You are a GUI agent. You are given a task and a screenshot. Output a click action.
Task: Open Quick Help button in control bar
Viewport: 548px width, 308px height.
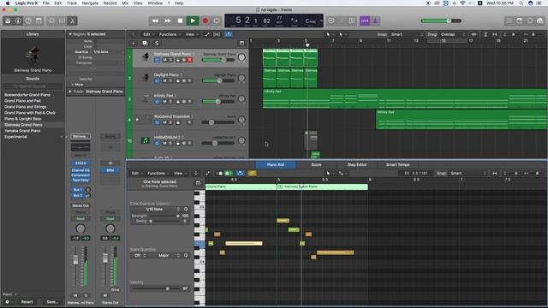(x=28, y=21)
